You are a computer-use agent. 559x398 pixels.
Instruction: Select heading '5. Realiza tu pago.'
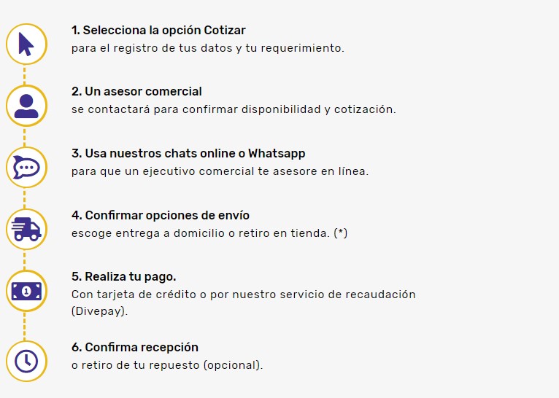(124, 276)
